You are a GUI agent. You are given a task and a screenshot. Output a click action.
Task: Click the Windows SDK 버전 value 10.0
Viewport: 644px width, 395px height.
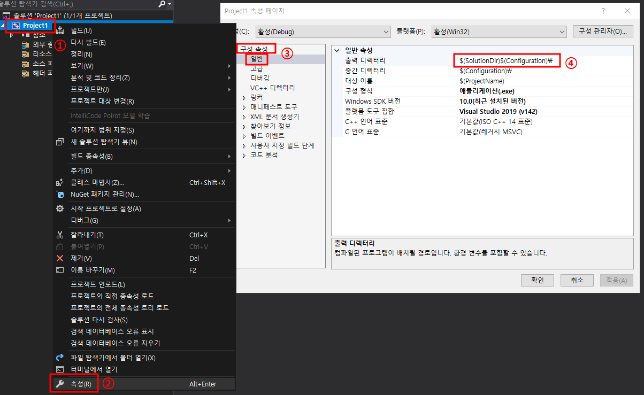tap(492, 101)
